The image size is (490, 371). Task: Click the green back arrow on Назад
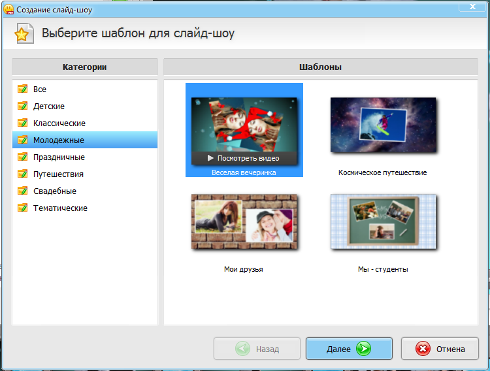[242, 349]
